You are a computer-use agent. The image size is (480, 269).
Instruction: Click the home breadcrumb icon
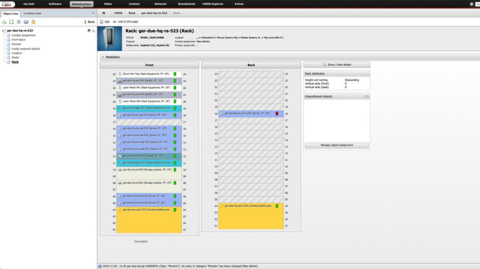(x=104, y=13)
